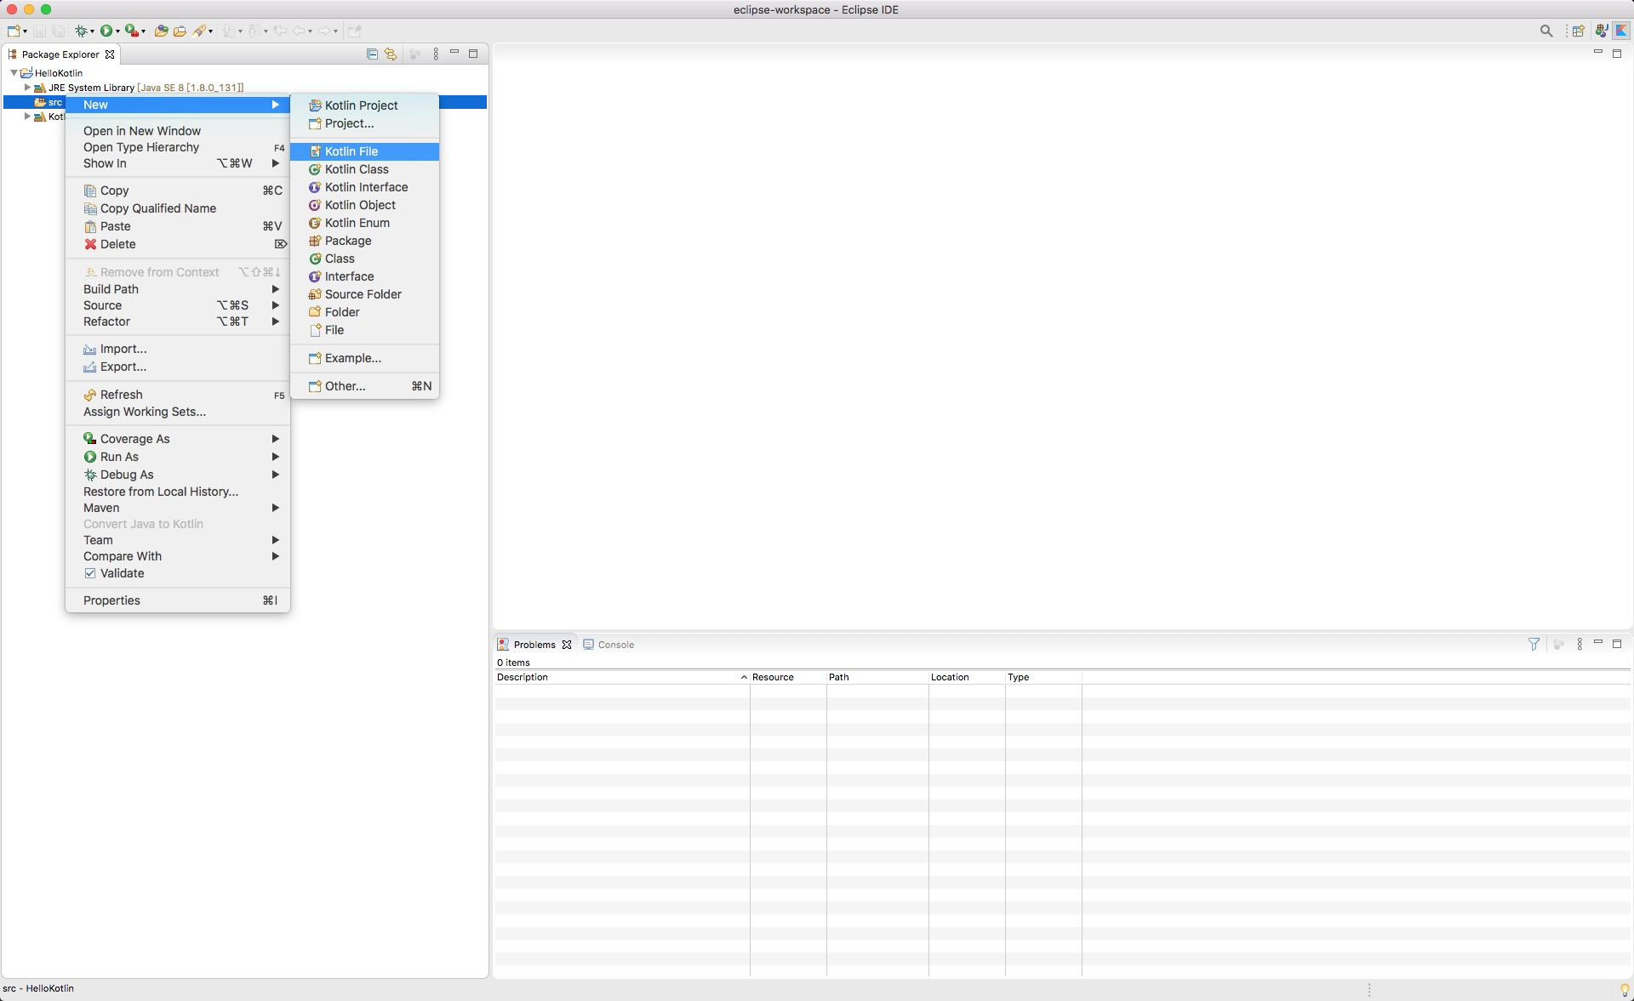This screenshot has height=1001, width=1634.
Task: Close the Package Explorer tab
Action: [x=110, y=54]
